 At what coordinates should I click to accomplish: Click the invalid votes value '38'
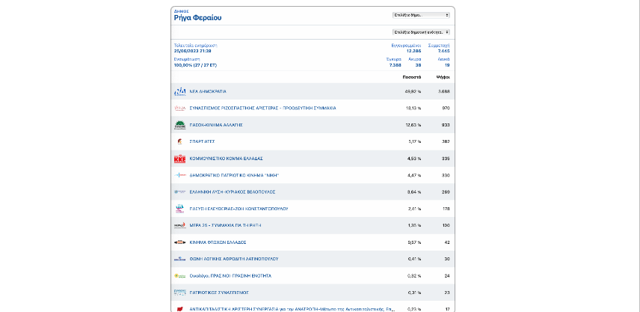coord(419,65)
